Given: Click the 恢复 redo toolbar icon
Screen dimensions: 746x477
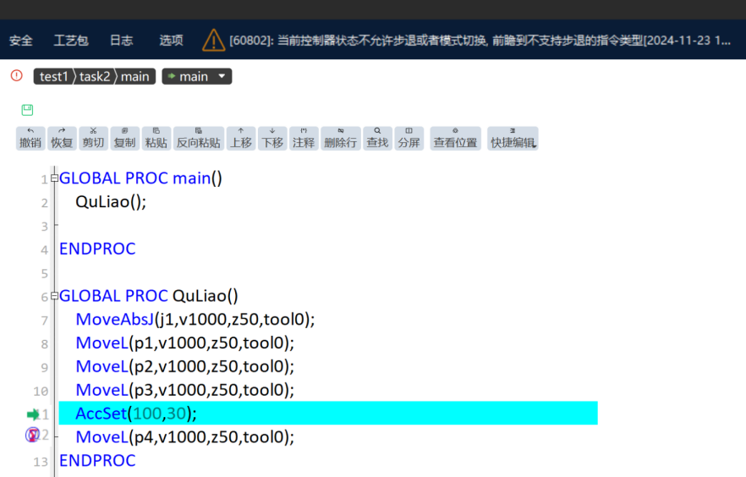Looking at the screenshot, I should click(x=62, y=139).
